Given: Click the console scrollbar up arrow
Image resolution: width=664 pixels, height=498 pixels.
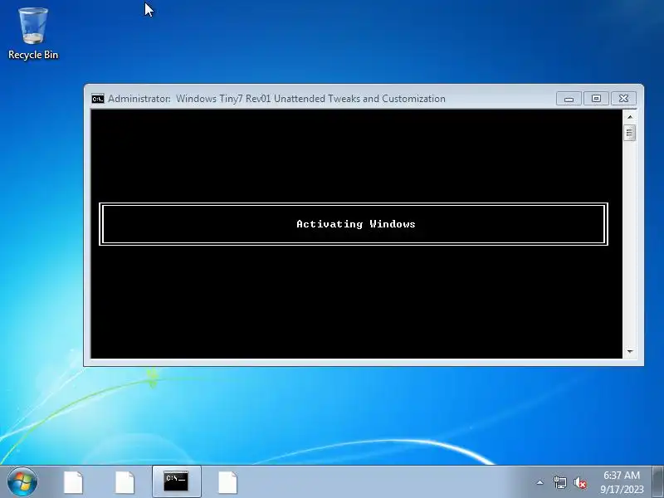Looking at the screenshot, I should (x=630, y=117).
